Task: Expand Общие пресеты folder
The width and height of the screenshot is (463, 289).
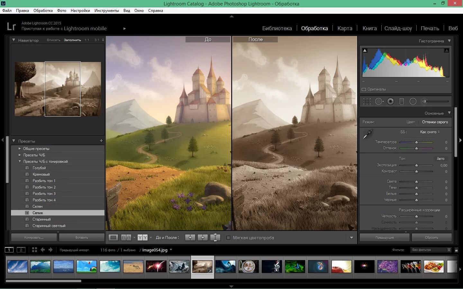Action: pos(20,149)
